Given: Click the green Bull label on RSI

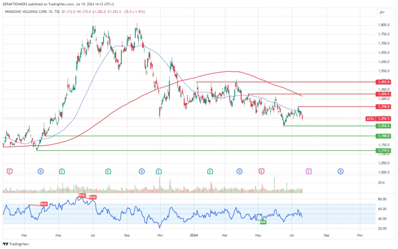Looking at the screenshot, I should 263,221.
